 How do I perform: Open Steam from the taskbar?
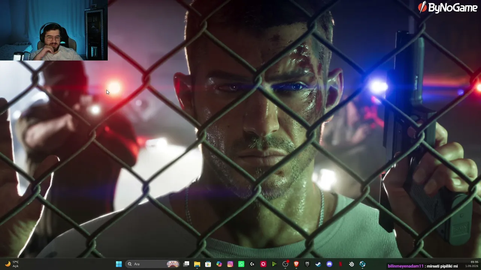(318, 264)
